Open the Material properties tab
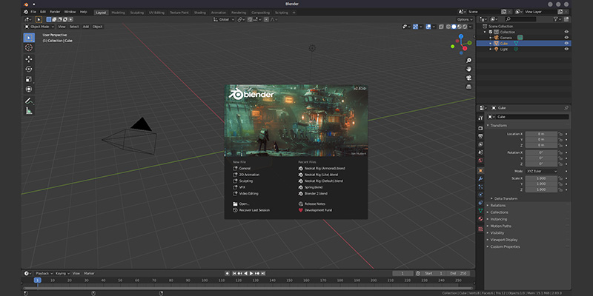 [x=480, y=218]
